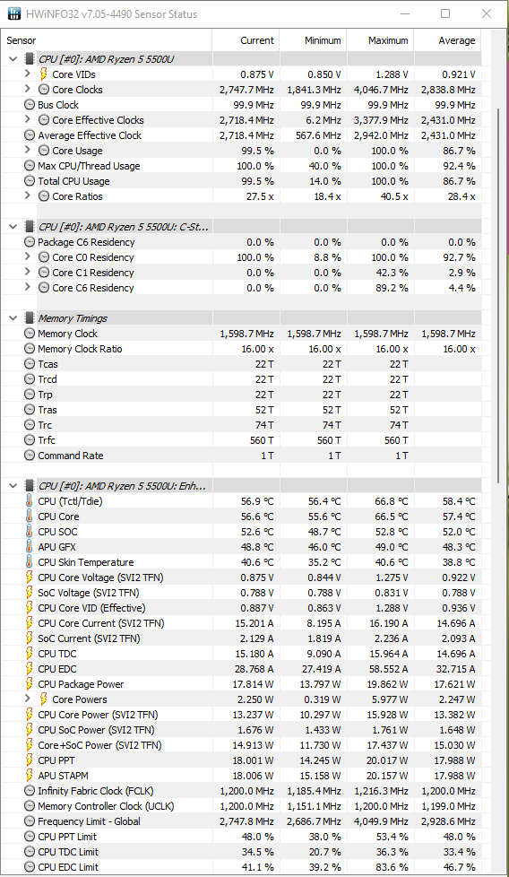Expand the Core VIDs row
The image size is (509, 877).
(28, 74)
